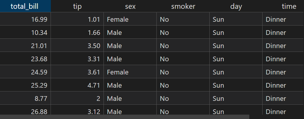Click the smoker column header
Screen dimensions: 304x119
pyautogui.click(x=183, y=6)
